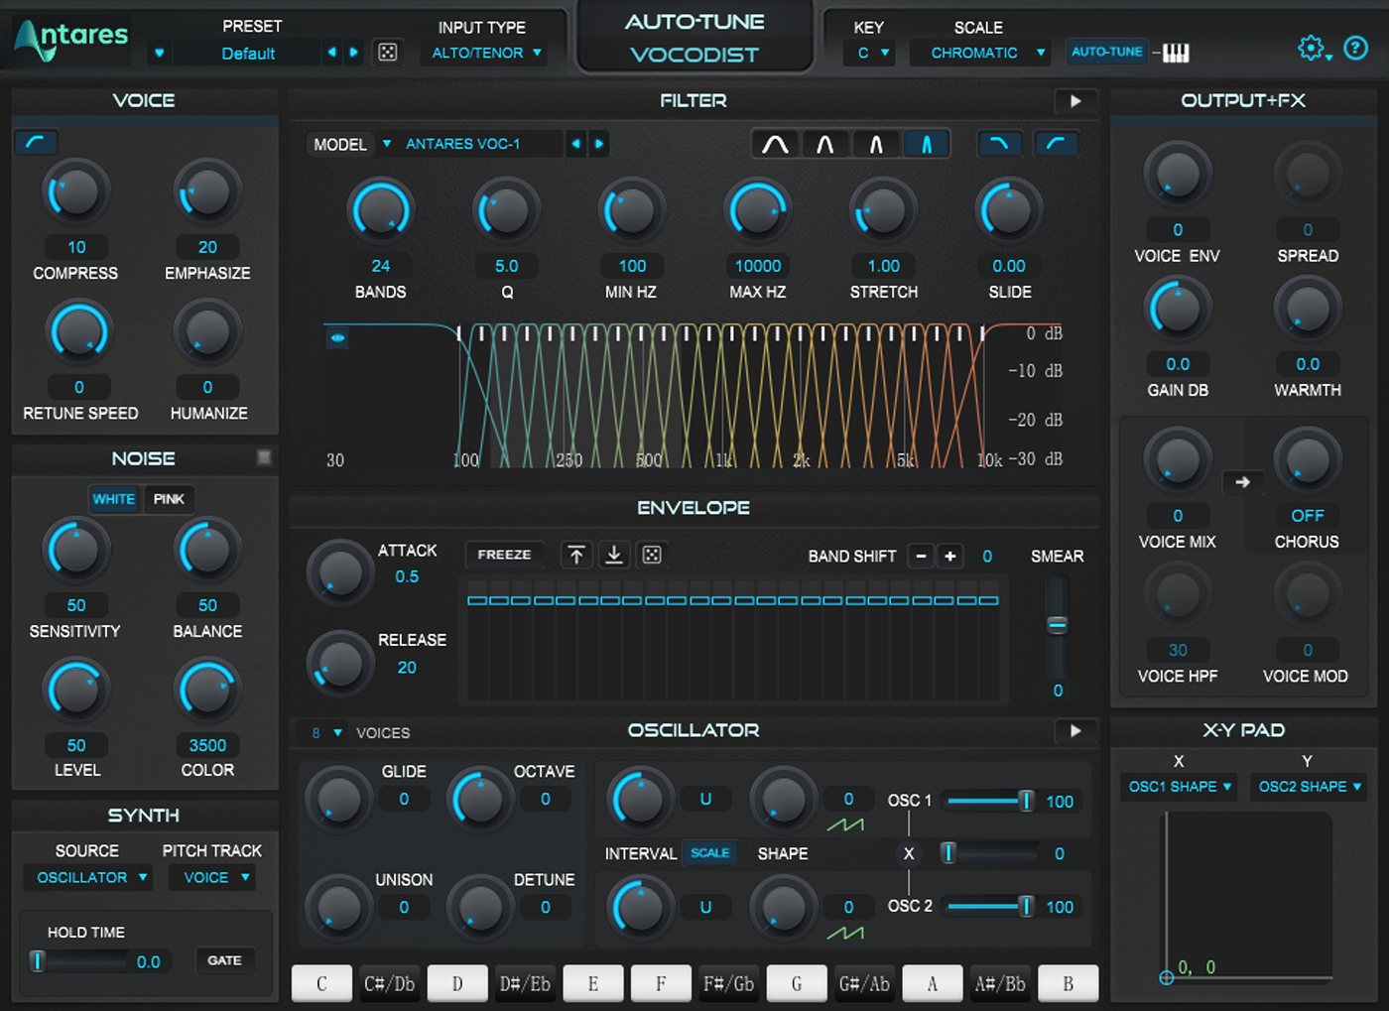Click the random preset dice icon

click(x=388, y=53)
